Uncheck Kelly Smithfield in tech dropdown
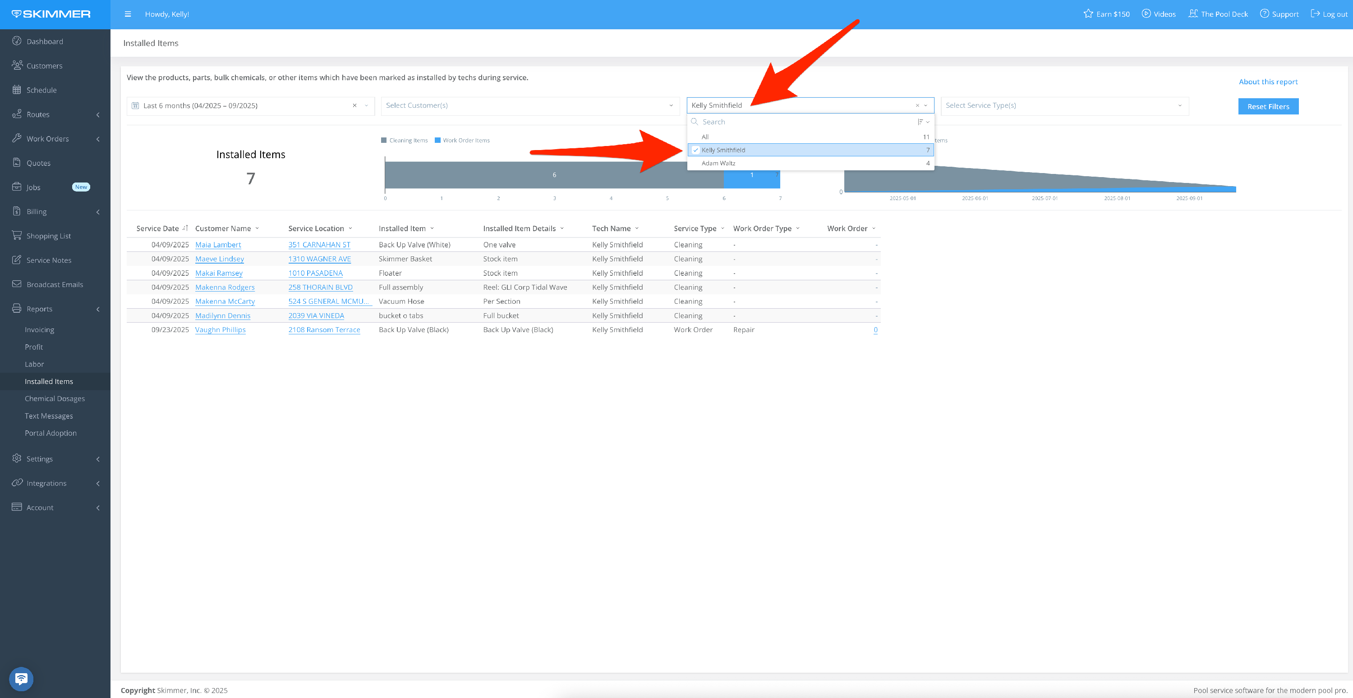Viewport: 1353px width, 698px height. [x=695, y=150]
